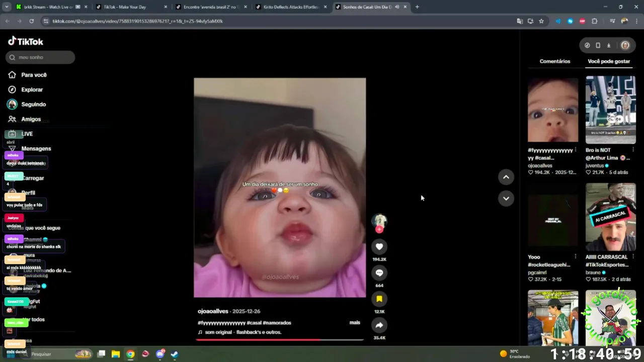The height and width of the screenshot is (362, 644).
Task: Open the tab search dropdown arrow
Action: (x=6, y=7)
